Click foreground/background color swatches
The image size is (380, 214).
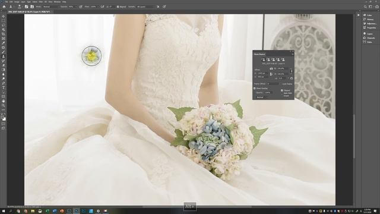click(x=3, y=118)
